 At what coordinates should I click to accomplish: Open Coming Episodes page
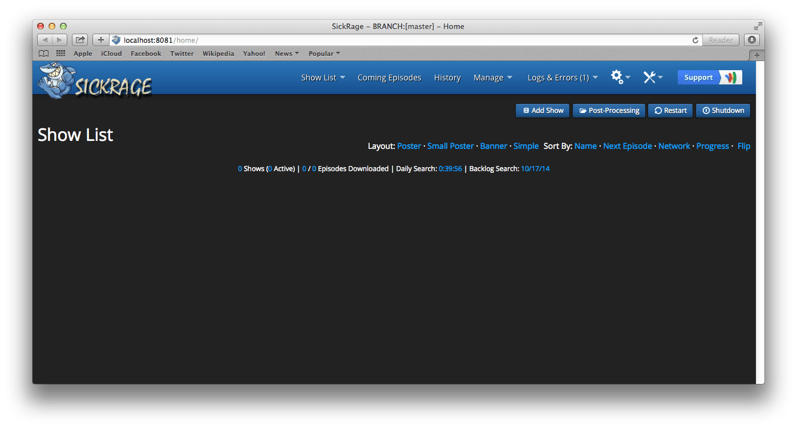click(389, 78)
